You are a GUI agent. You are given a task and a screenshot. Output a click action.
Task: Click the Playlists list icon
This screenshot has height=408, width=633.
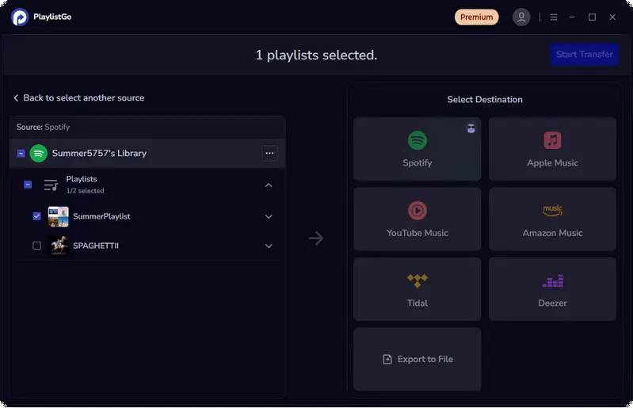pos(51,185)
